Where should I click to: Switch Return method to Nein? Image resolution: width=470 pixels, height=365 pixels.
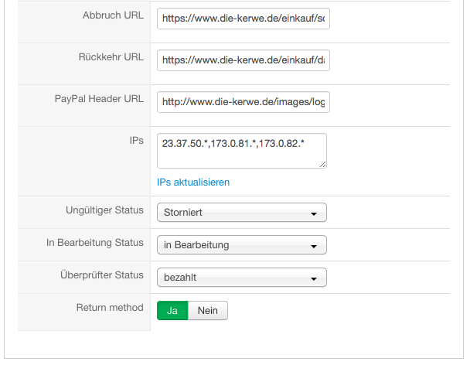coord(208,310)
